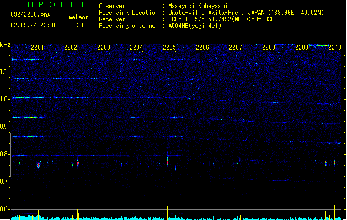347x220 pixels.
Task: Click the meteor echo at the 2202 mark
Action: click(x=78, y=163)
